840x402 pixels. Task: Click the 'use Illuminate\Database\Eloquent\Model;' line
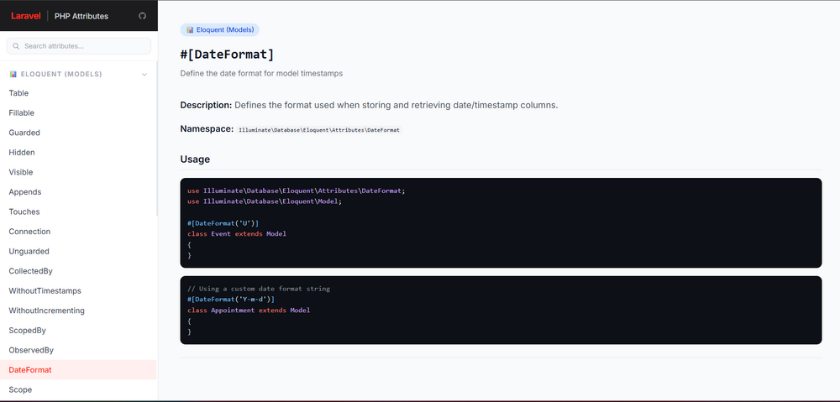(x=265, y=201)
